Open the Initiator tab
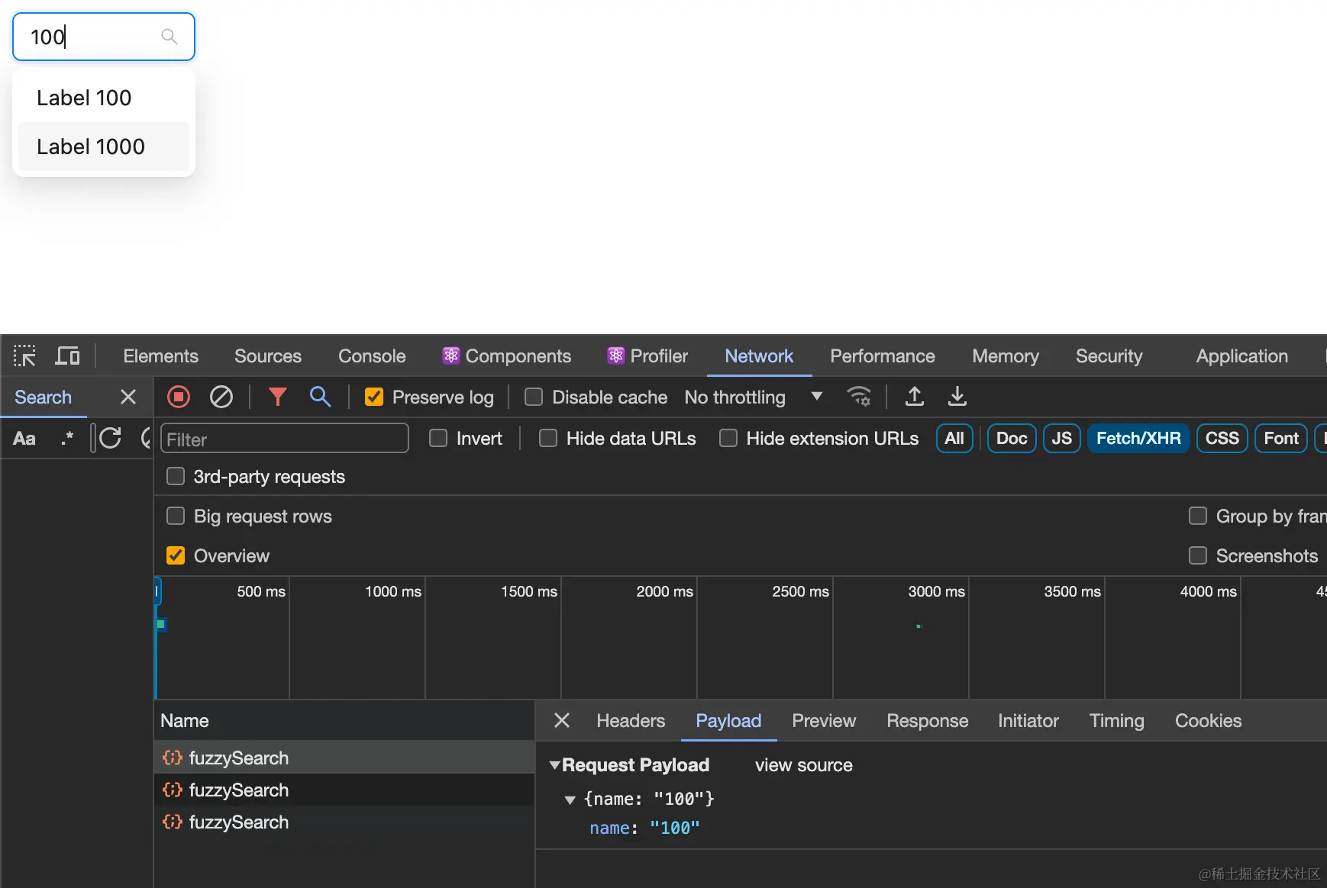 pyautogui.click(x=1028, y=721)
